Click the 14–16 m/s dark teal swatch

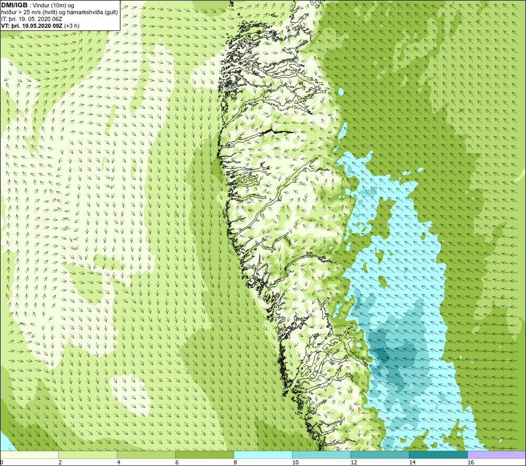pos(438,454)
